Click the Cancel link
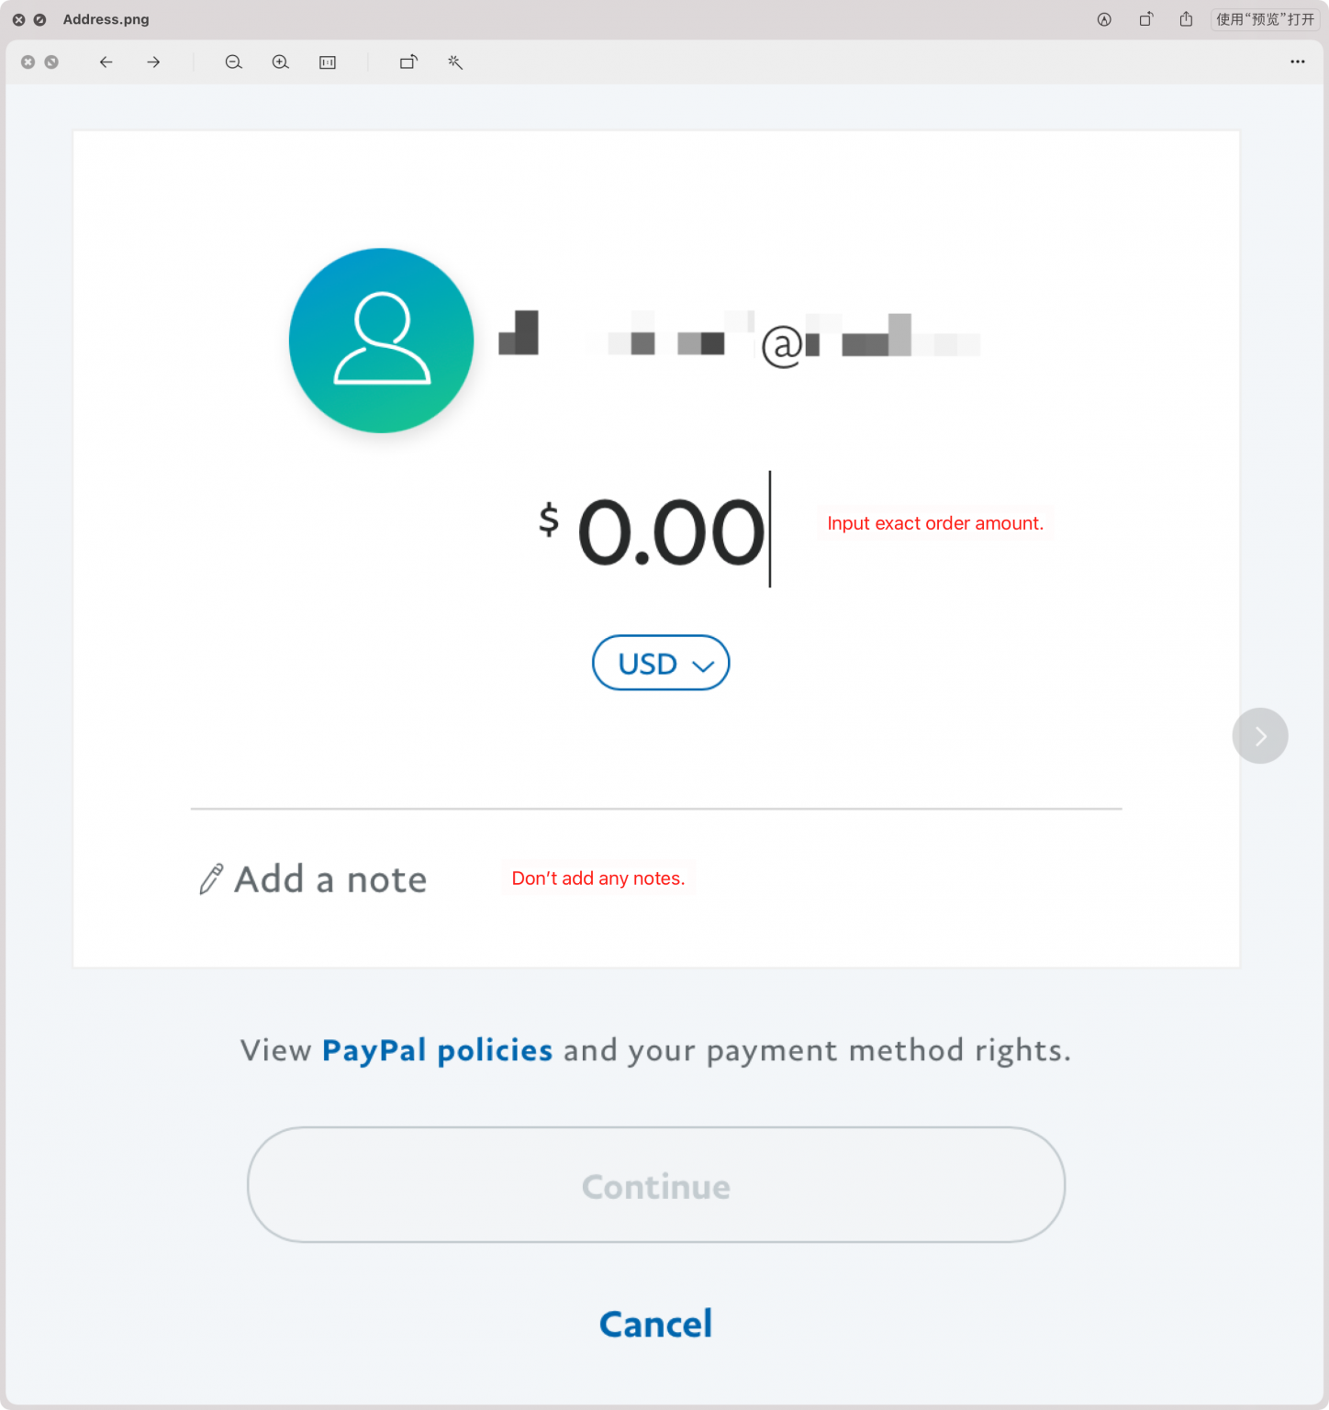This screenshot has height=1410, width=1329. click(655, 1324)
